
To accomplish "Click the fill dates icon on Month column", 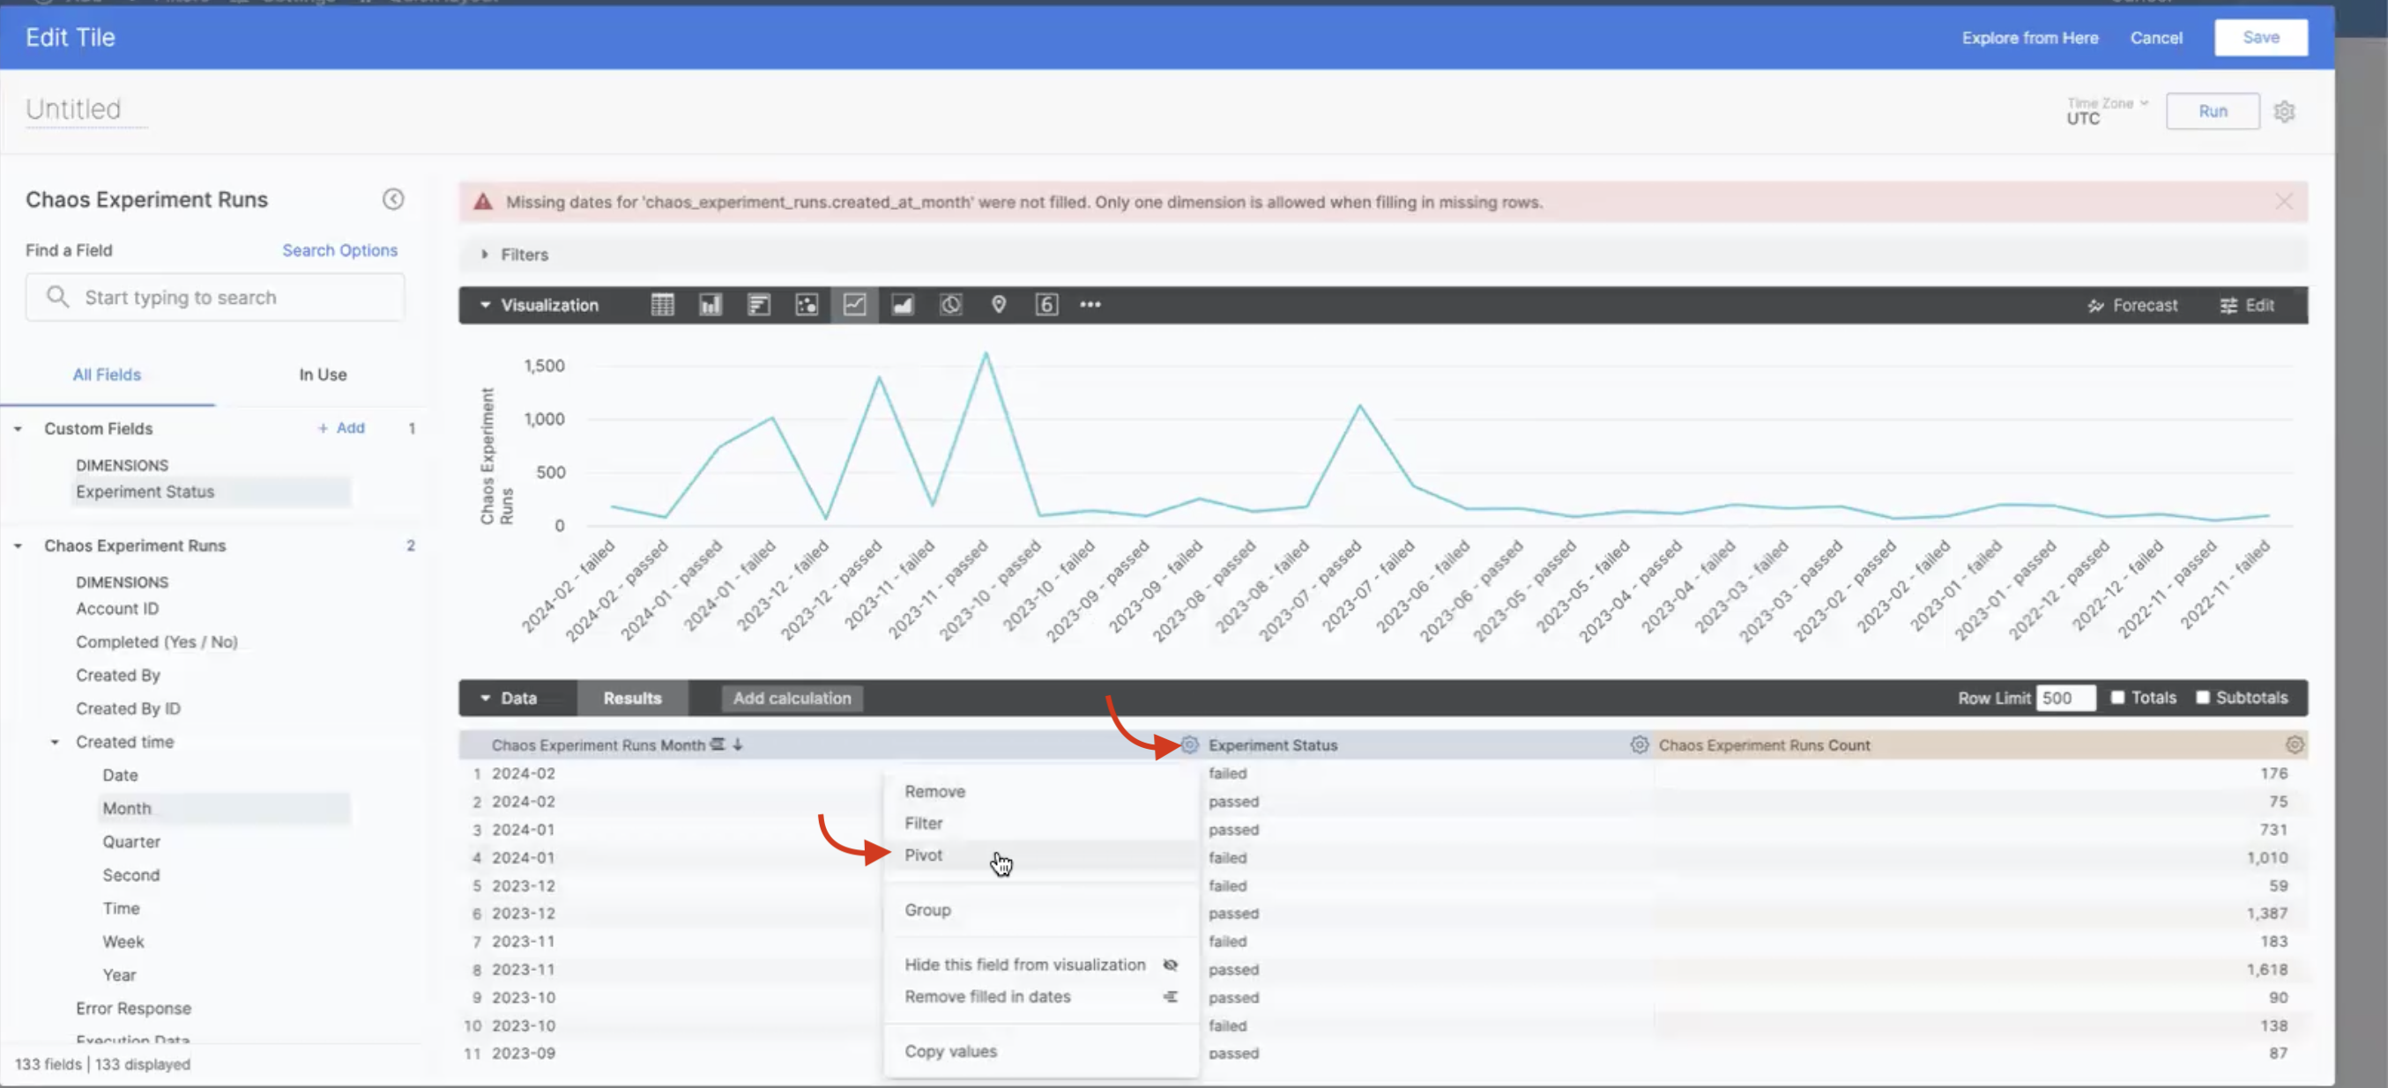I will [718, 744].
